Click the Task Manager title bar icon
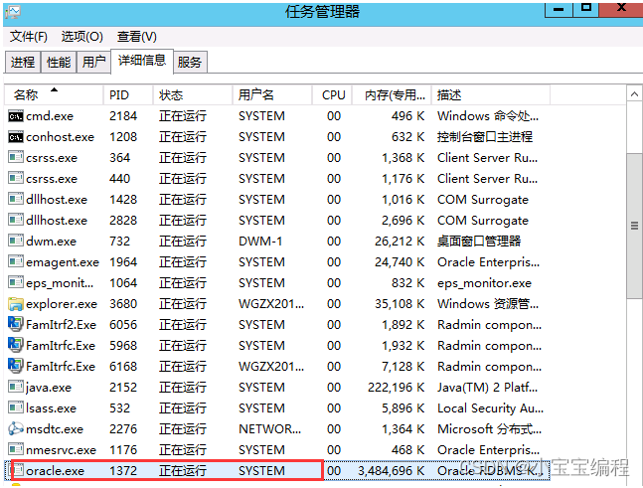 coord(13,12)
